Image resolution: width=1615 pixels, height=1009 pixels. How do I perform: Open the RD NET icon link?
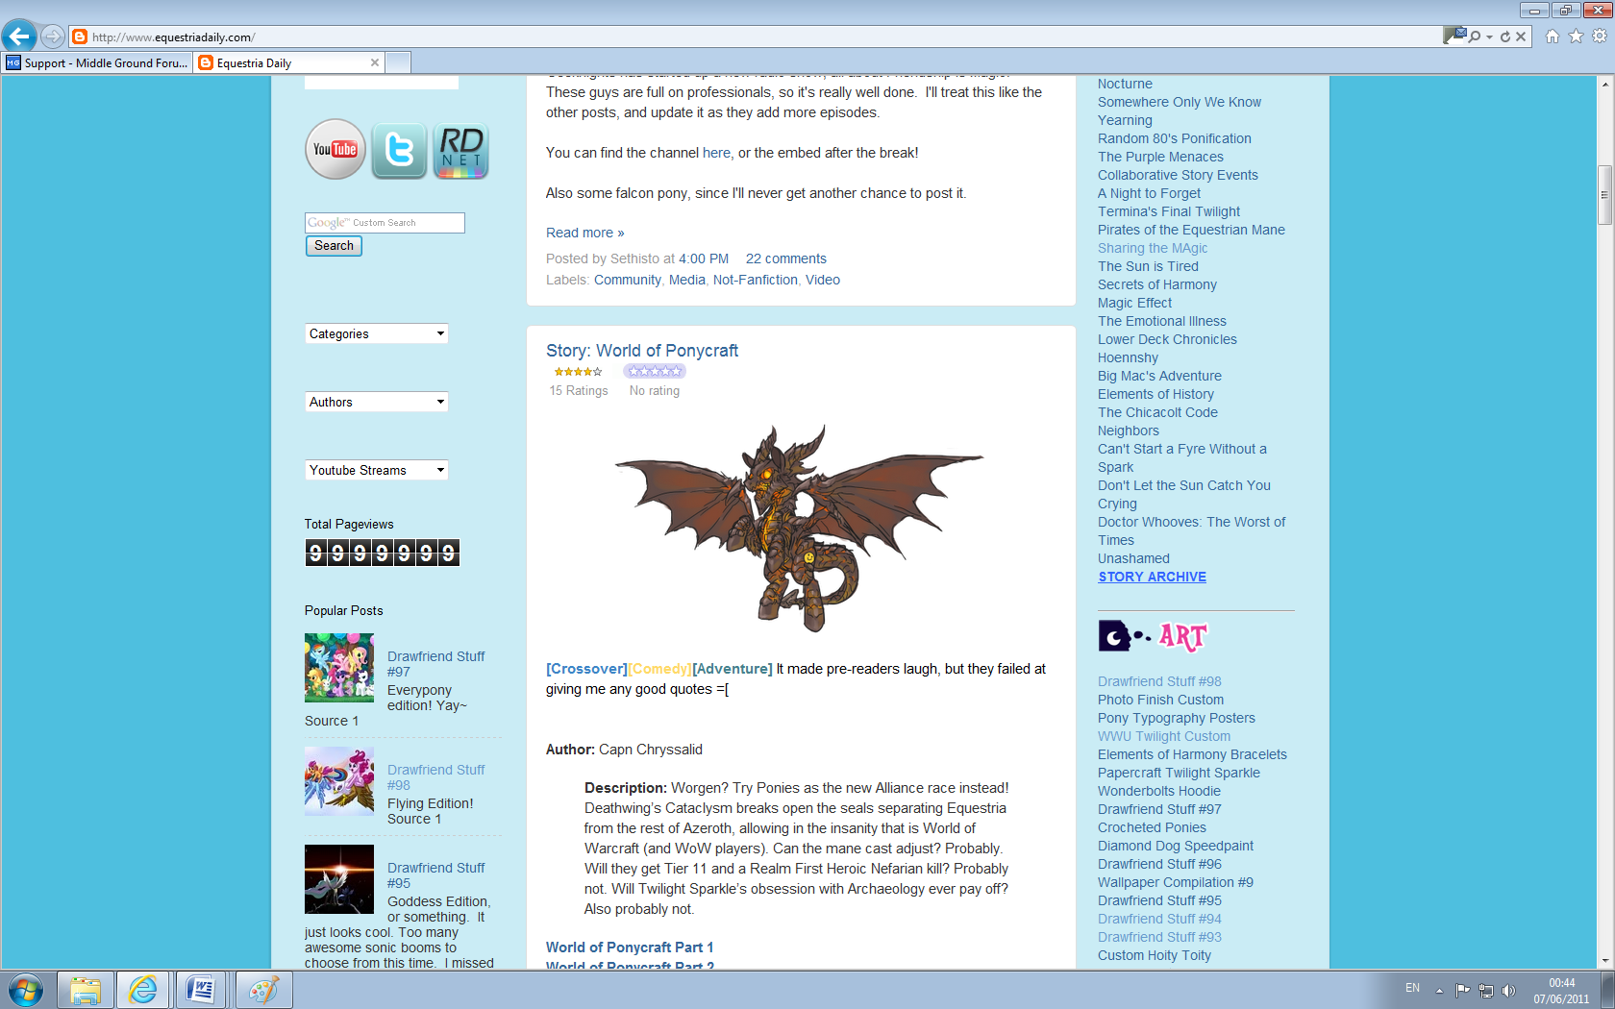pos(461,150)
